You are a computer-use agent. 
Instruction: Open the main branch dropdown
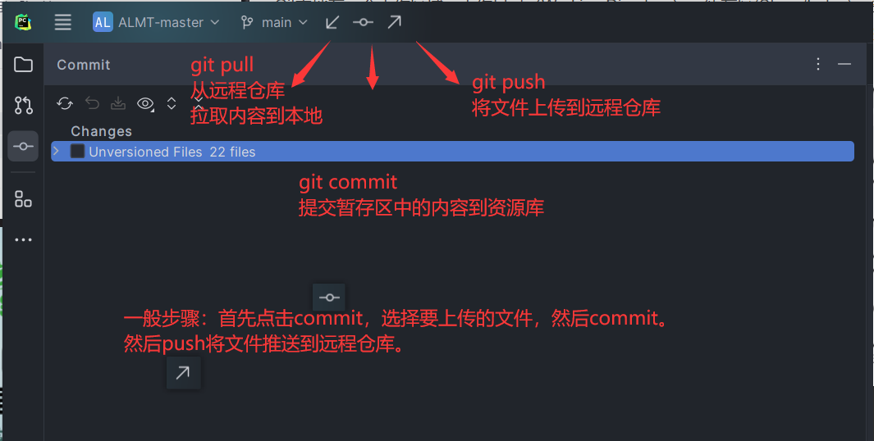pos(274,22)
